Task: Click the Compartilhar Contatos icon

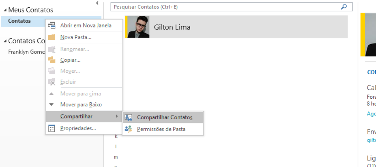Action: tap(128, 118)
